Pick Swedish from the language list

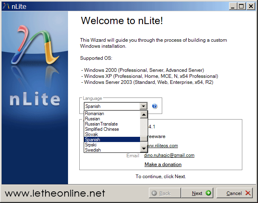[112, 150]
